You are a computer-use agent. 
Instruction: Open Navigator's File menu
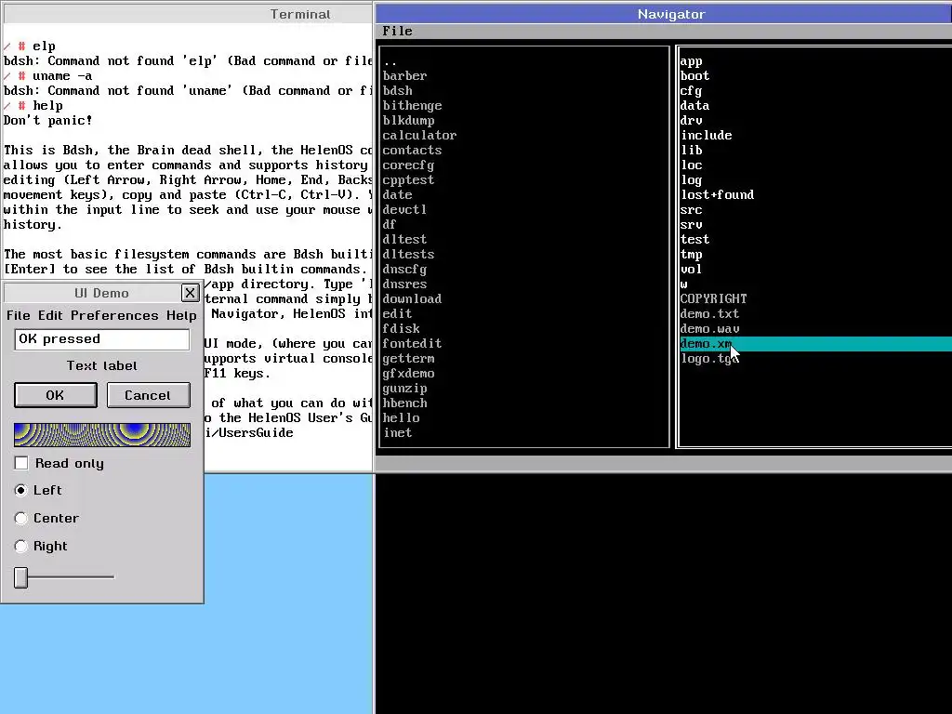[x=397, y=31]
